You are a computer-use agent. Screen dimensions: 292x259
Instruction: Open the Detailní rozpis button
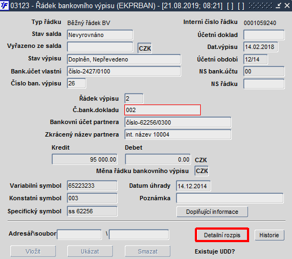[222, 235]
